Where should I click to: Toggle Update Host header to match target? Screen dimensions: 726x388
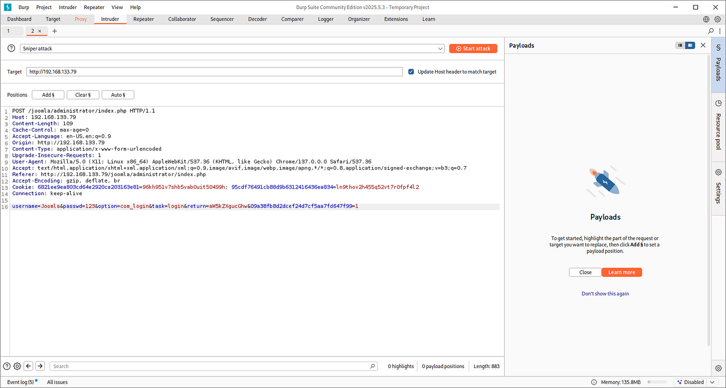[411, 72]
